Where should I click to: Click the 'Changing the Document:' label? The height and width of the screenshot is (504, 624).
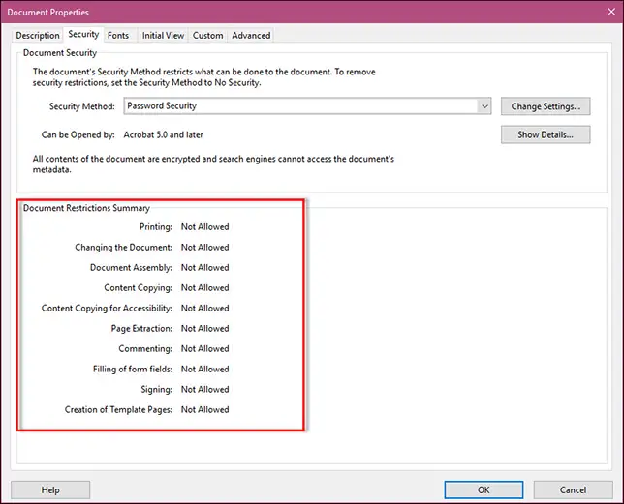click(123, 247)
